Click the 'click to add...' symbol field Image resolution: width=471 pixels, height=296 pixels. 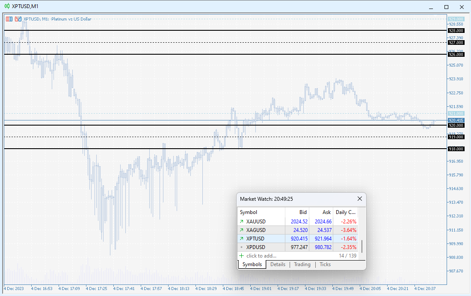tap(261, 256)
